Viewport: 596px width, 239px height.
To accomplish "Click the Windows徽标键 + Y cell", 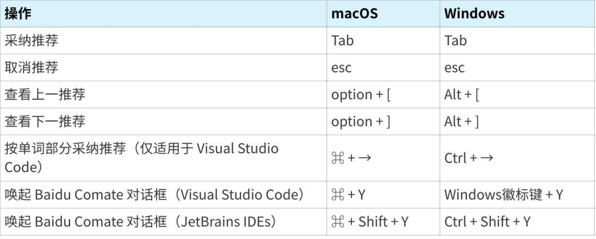I will point(518,195).
